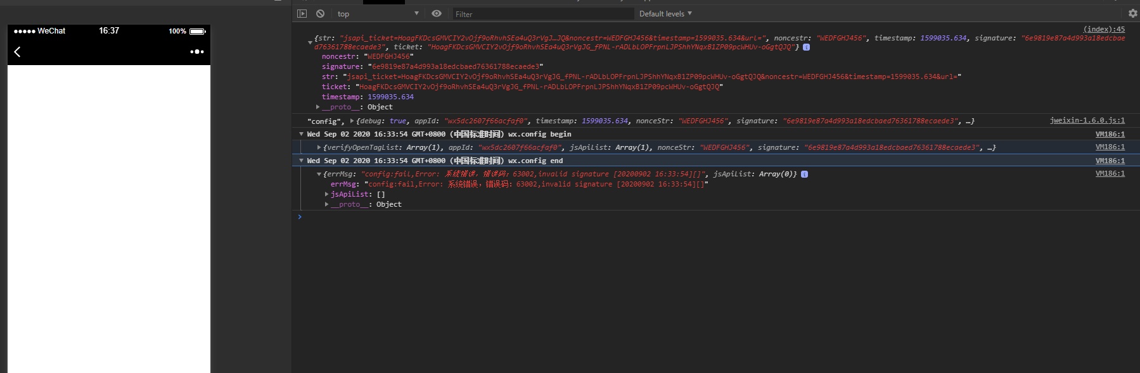This screenshot has height=373, width=1140.
Task: Toggle the console sidebar panel icon
Action: click(302, 13)
